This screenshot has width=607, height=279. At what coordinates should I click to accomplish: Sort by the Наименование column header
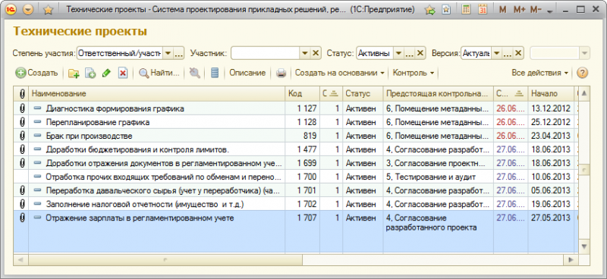(157, 94)
